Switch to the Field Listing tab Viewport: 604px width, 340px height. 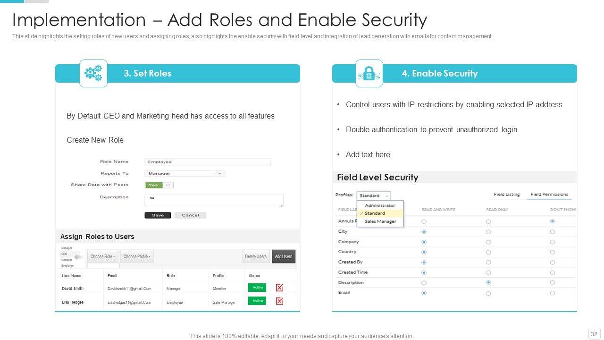point(506,195)
